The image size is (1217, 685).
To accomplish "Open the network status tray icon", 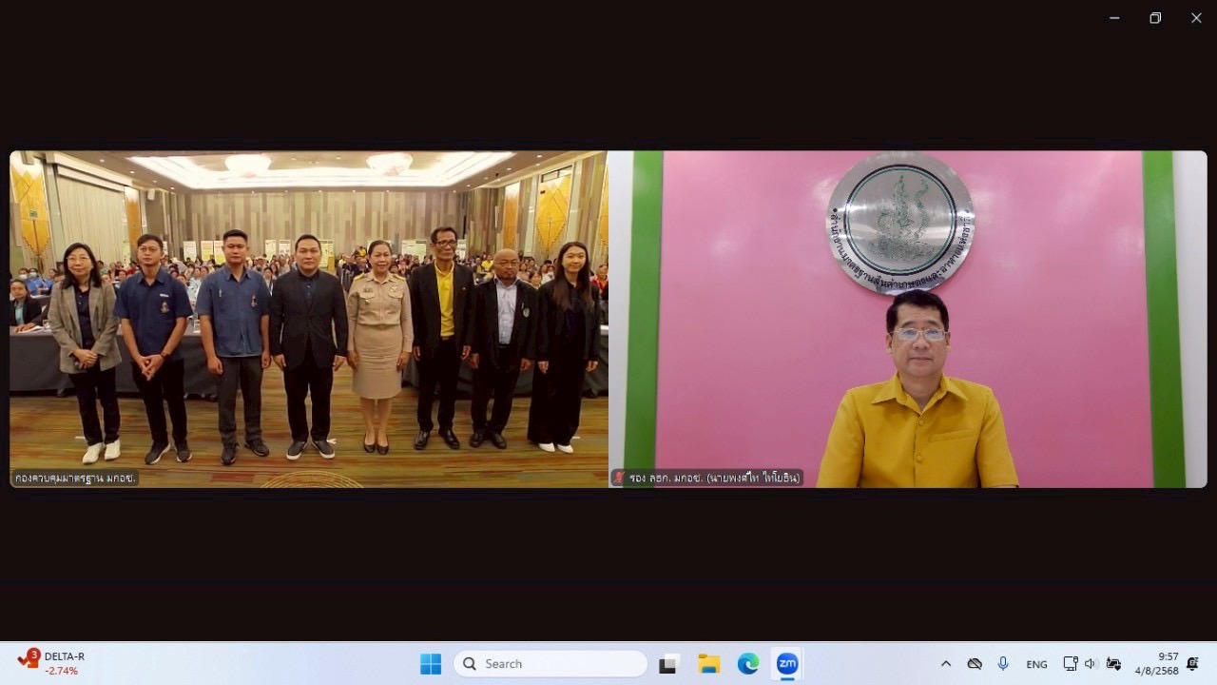I will pyautogui.click(x=1071, y=664).
